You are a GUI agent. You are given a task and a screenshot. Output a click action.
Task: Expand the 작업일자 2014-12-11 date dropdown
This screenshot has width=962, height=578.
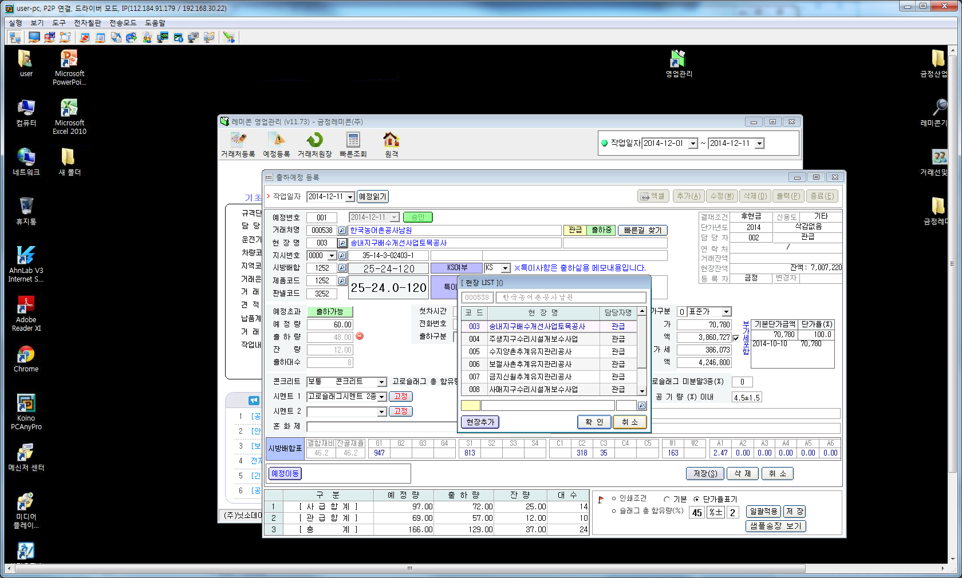pos(350,197)
